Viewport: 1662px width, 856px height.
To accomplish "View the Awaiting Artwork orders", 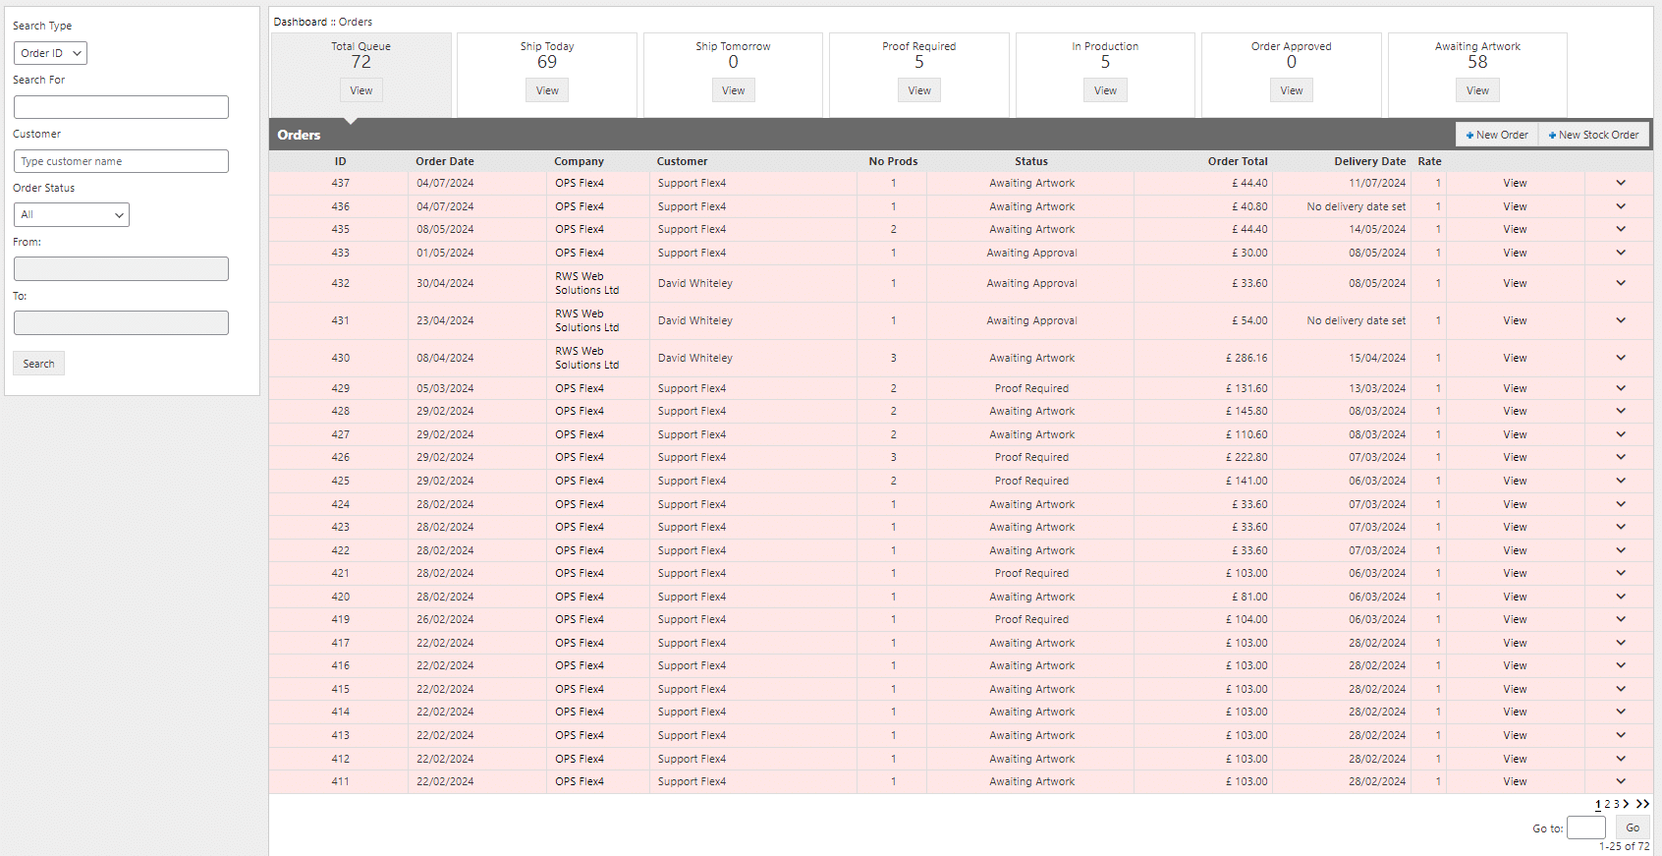I will click(x=1476, y=90).
